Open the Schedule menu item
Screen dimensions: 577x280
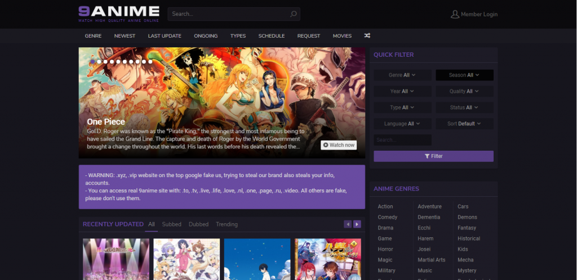[272, 36]
